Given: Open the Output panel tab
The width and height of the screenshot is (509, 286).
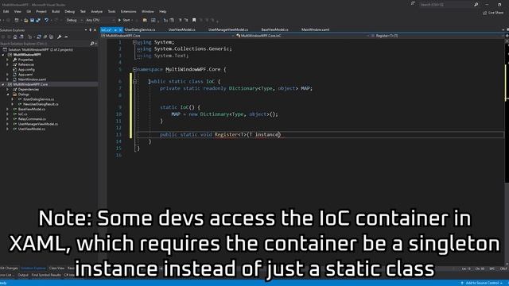Looking at the screenshot, I should coord(23,275).
